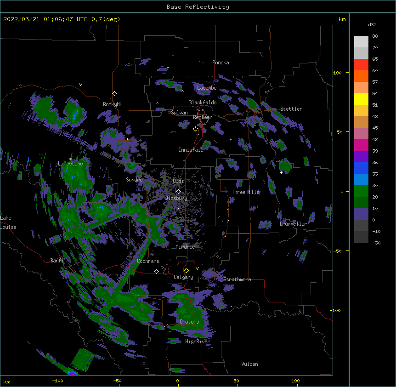Select the RedDeer label
The width and height of the screenshot is (396, 387).
click(x=202, y=117)
